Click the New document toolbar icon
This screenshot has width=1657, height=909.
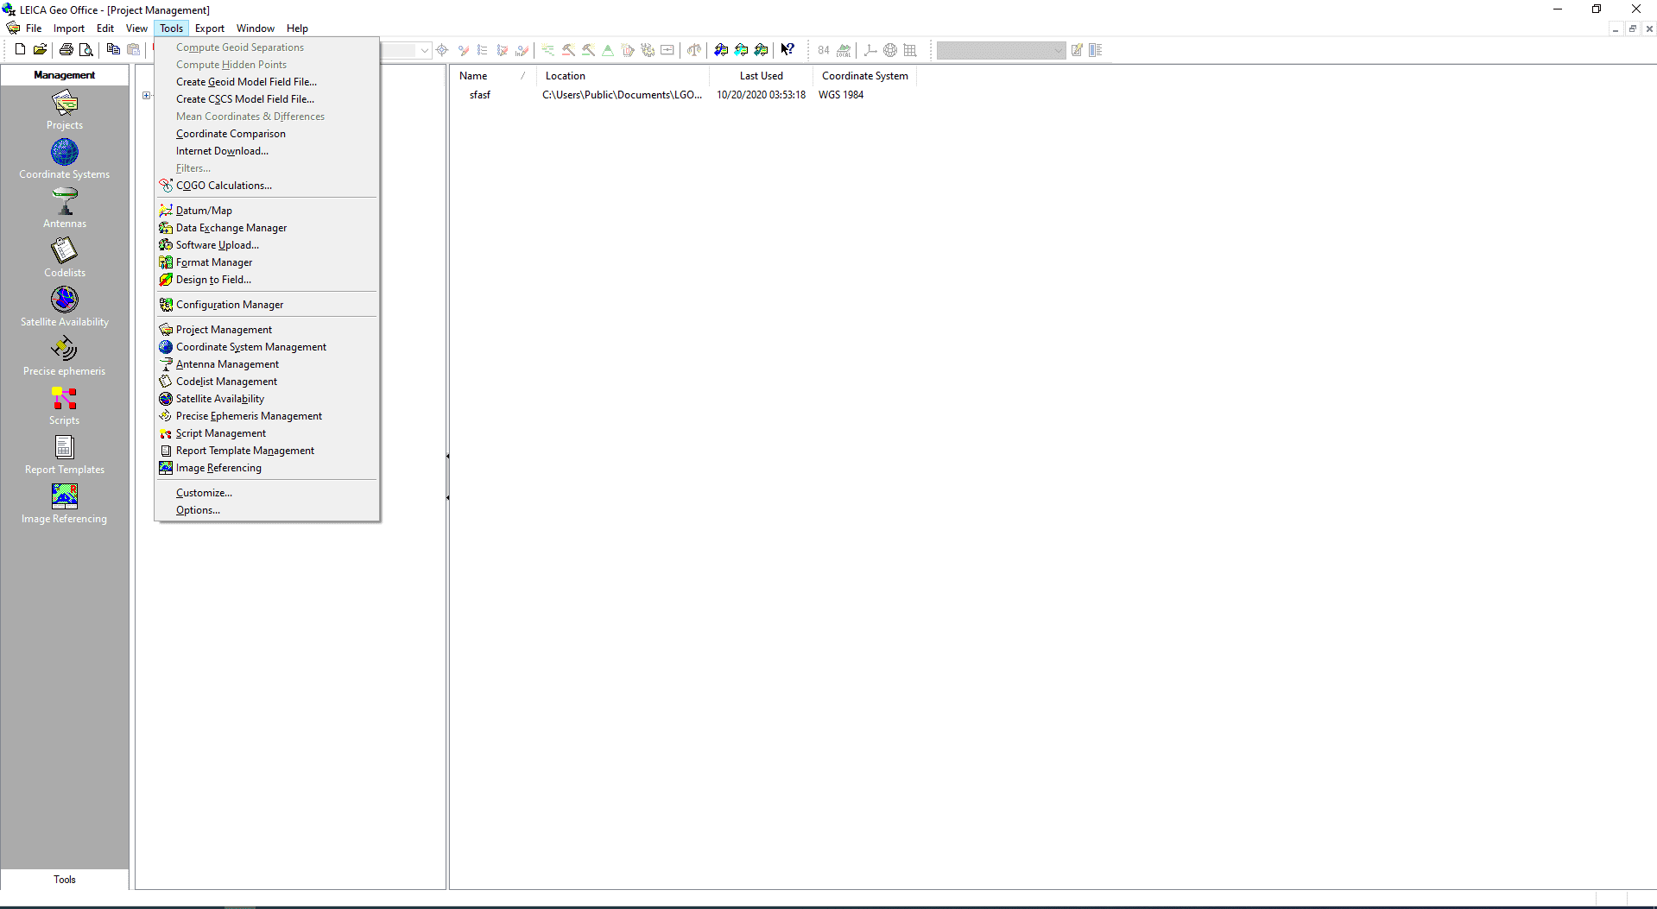[20, 50]
